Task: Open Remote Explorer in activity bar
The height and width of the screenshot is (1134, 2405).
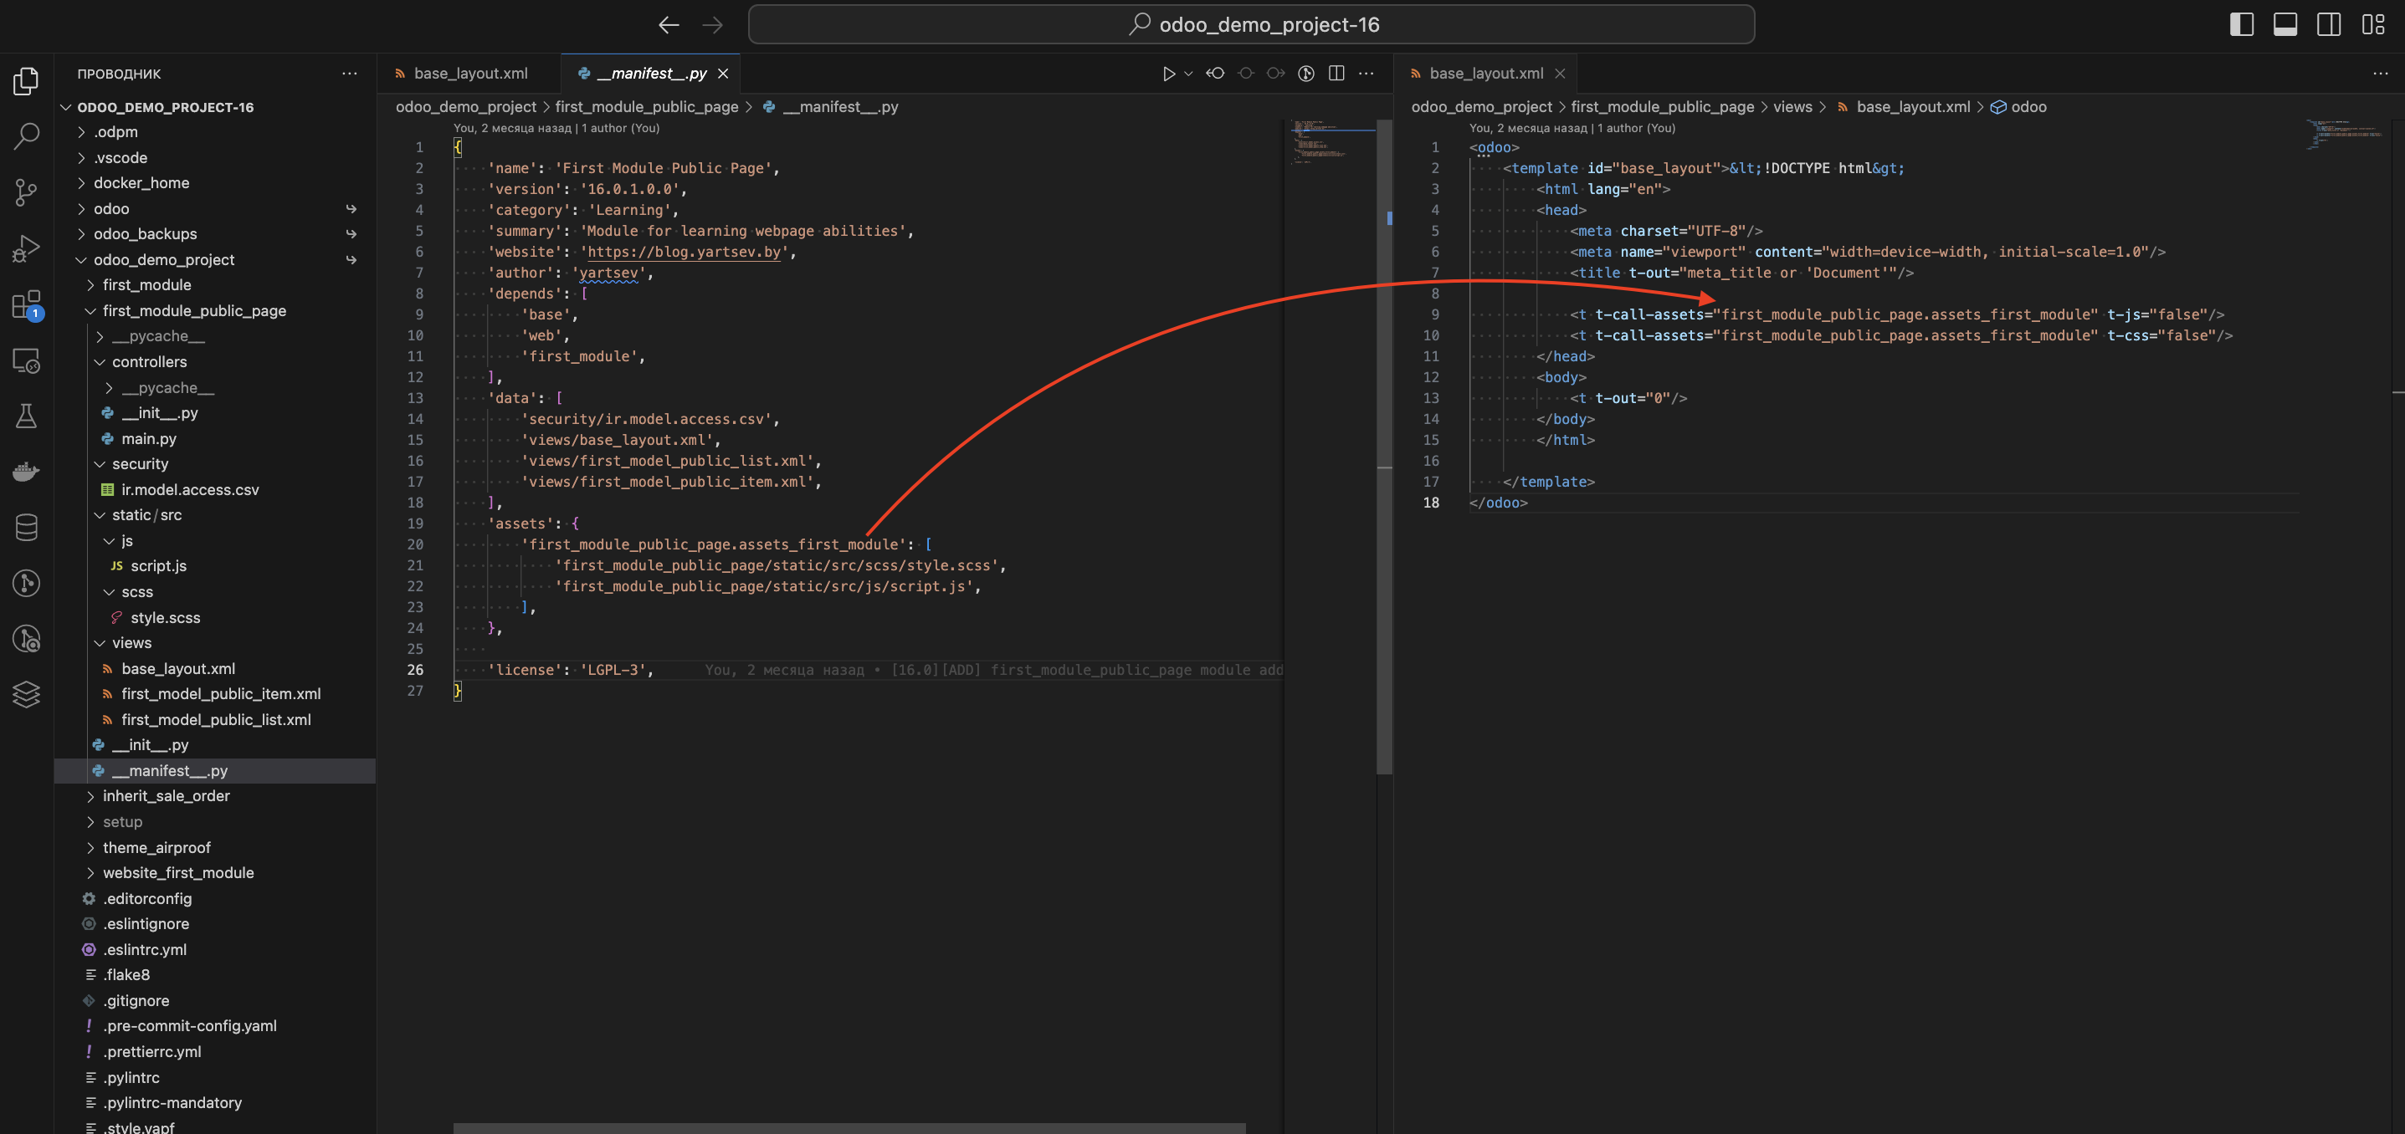Action: 26,360
